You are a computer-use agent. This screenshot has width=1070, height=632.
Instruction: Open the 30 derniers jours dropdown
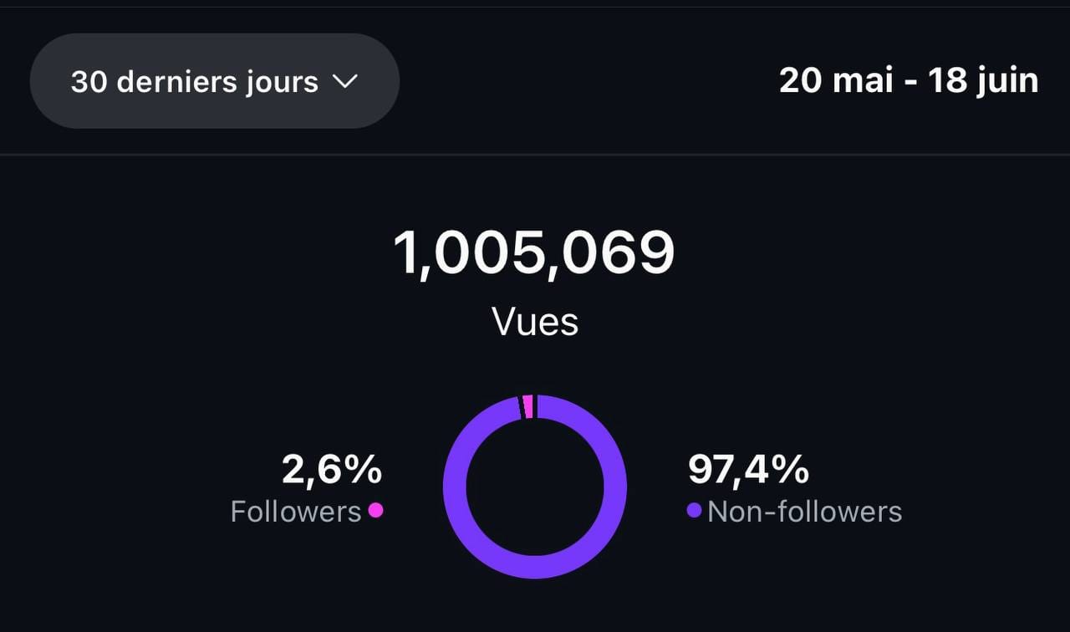click(214, 81)
